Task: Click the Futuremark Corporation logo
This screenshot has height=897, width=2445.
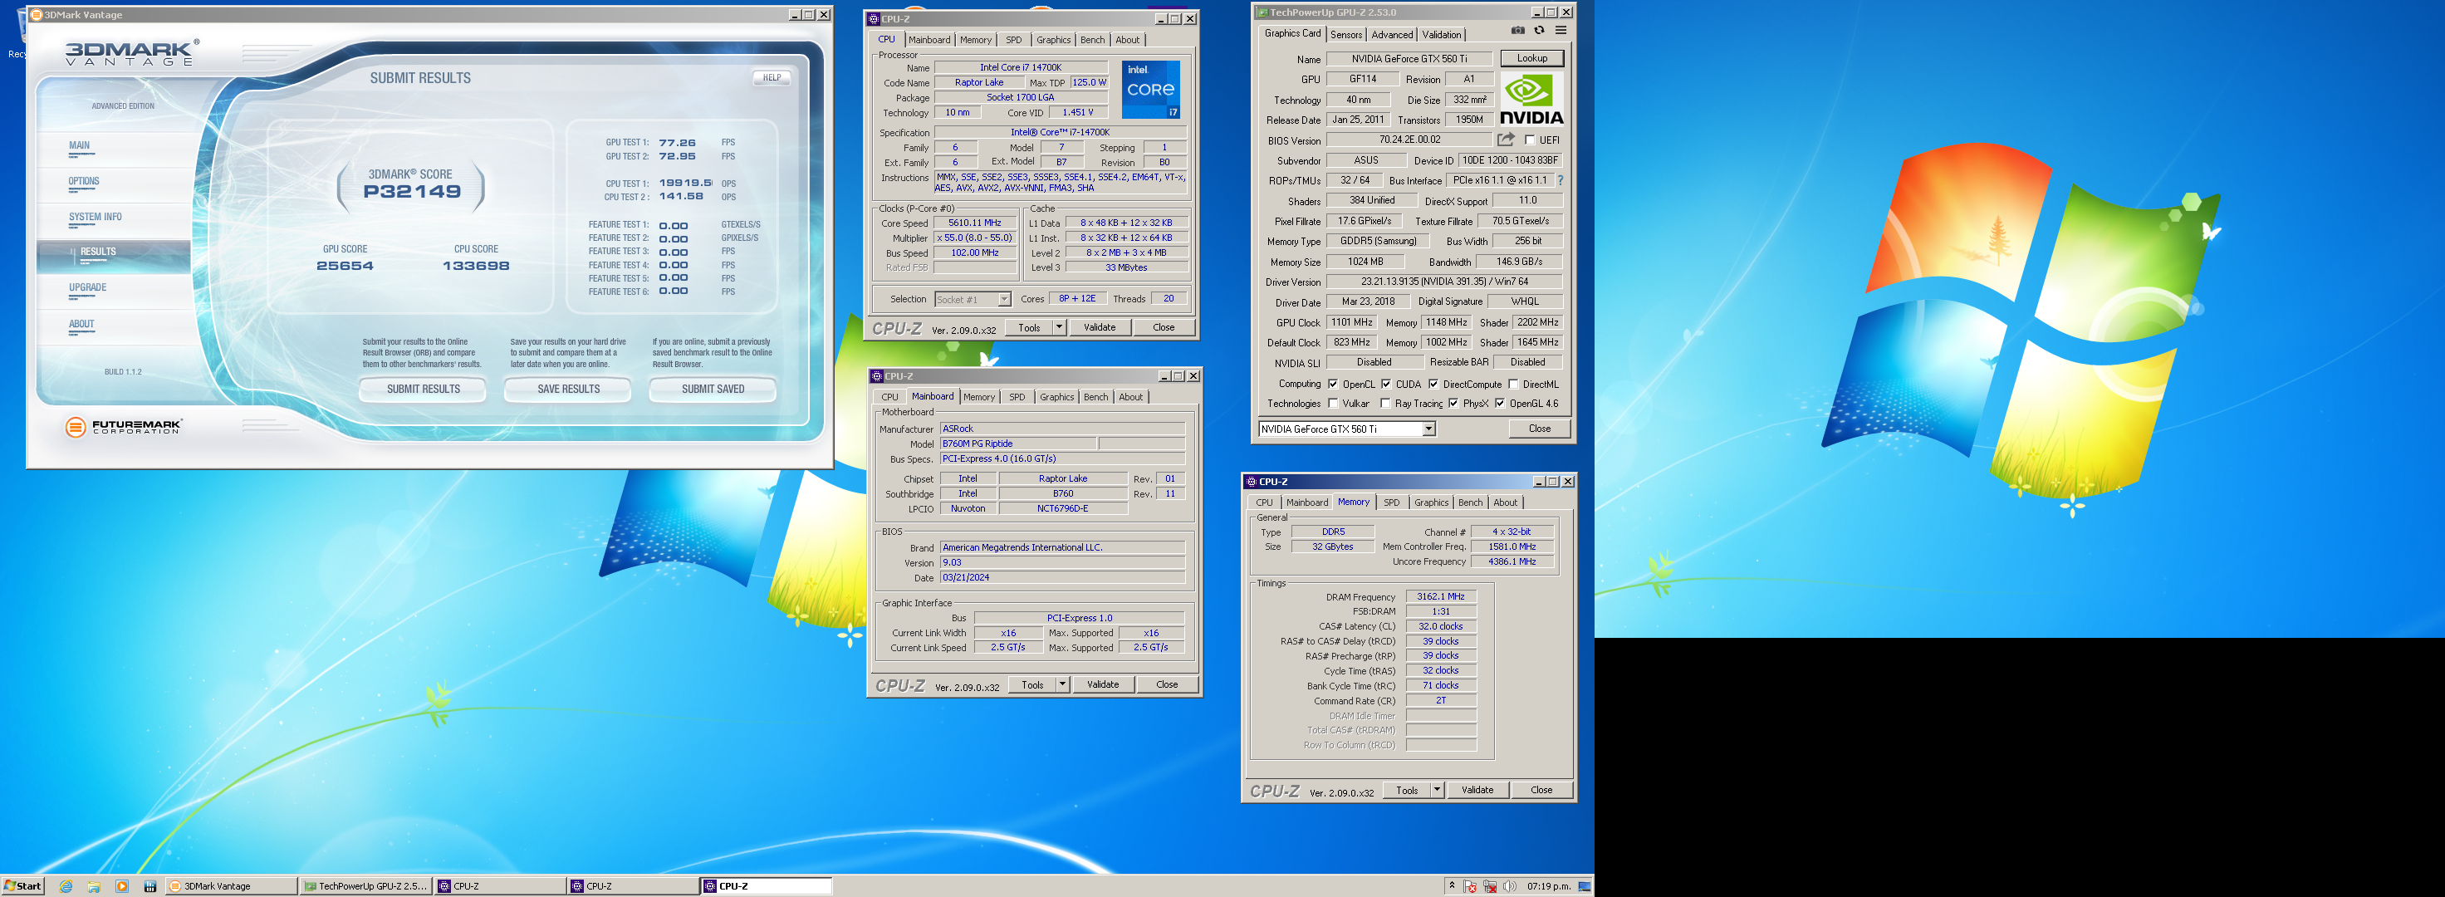Action: [124, 427]
